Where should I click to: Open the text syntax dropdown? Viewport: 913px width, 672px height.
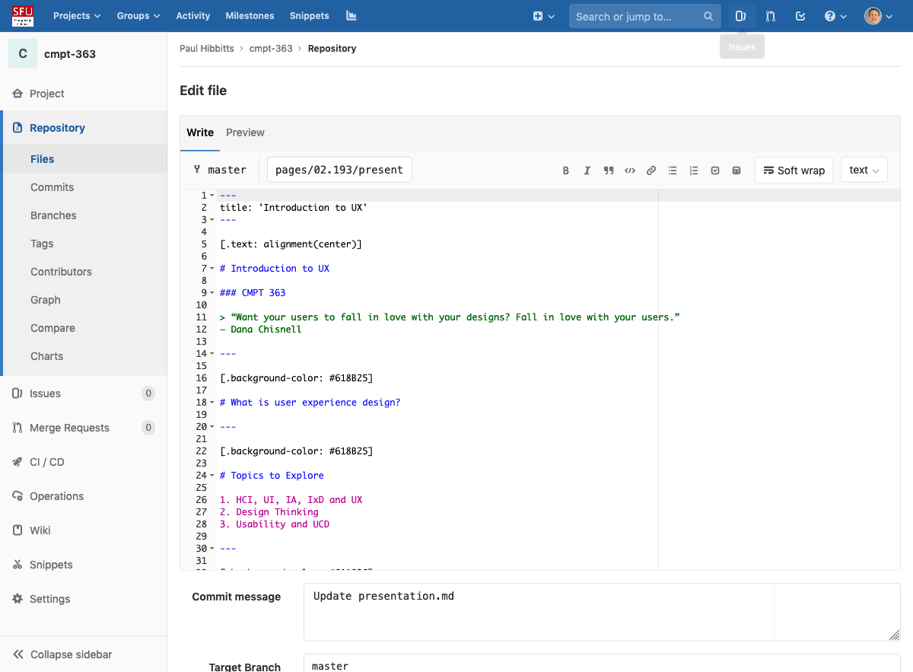[864, 170]
